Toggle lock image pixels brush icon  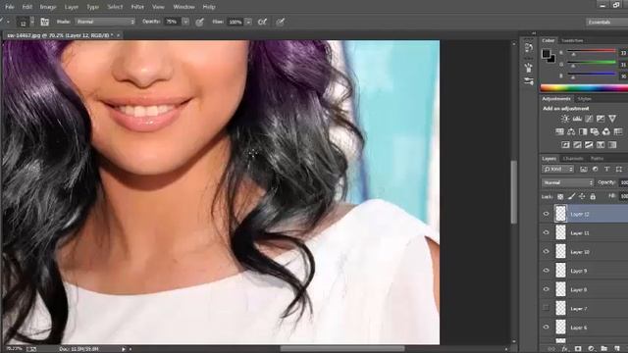[x=571, y=196]
